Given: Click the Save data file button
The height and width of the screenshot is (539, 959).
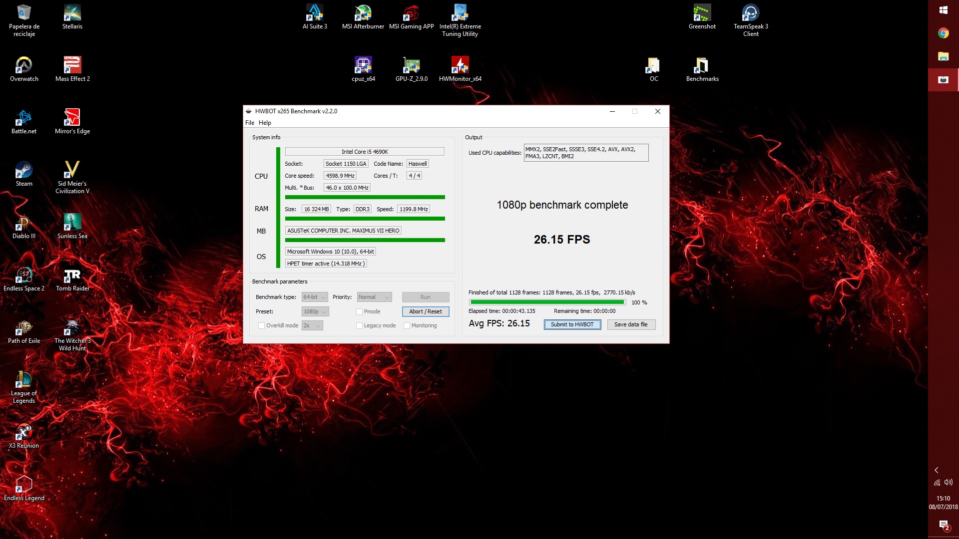Looking at the screenshot, I should 631,324.
